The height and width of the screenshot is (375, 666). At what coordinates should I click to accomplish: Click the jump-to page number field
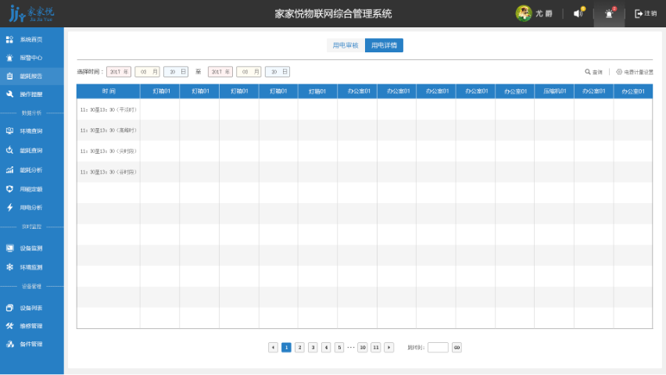coord(438,348)
